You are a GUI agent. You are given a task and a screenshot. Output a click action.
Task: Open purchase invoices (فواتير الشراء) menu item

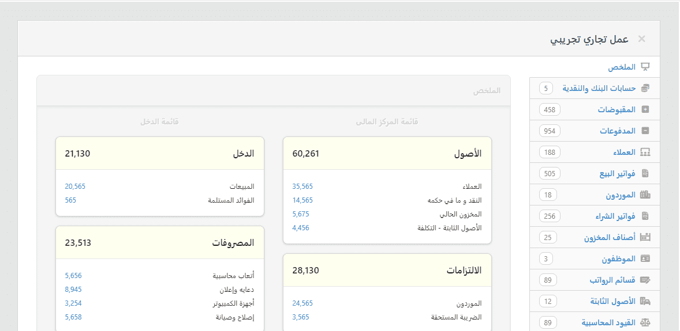tap(615, 216)
